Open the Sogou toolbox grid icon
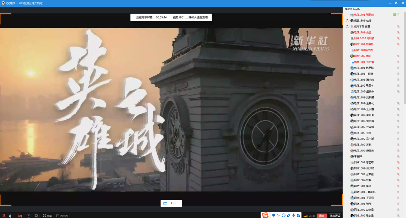The height and width of the screenshot is (218, 406). [x=298, y=215]
